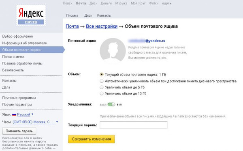The height and width of the screenshot is (151, 243).
Task: Open Деньги in the top services bar
Action: coord(106,3)
